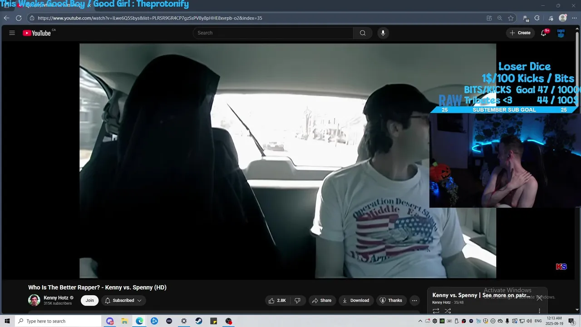Click Create to upload a video
The width and height of the screenshot is (581, 327).
tap(520, 33)
